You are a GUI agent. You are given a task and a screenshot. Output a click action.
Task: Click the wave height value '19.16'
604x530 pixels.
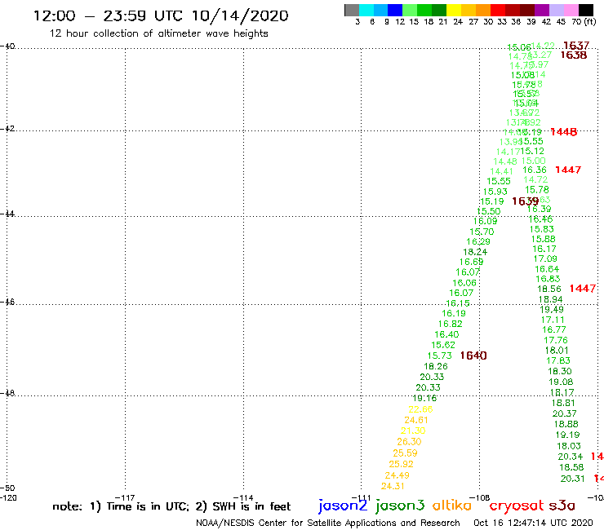point(424,399)
